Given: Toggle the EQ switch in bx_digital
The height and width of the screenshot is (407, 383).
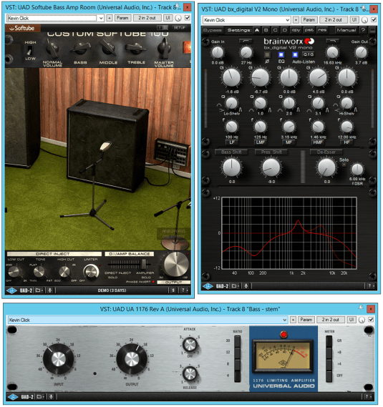Looking at the screenshot, I should click(281, 55).
